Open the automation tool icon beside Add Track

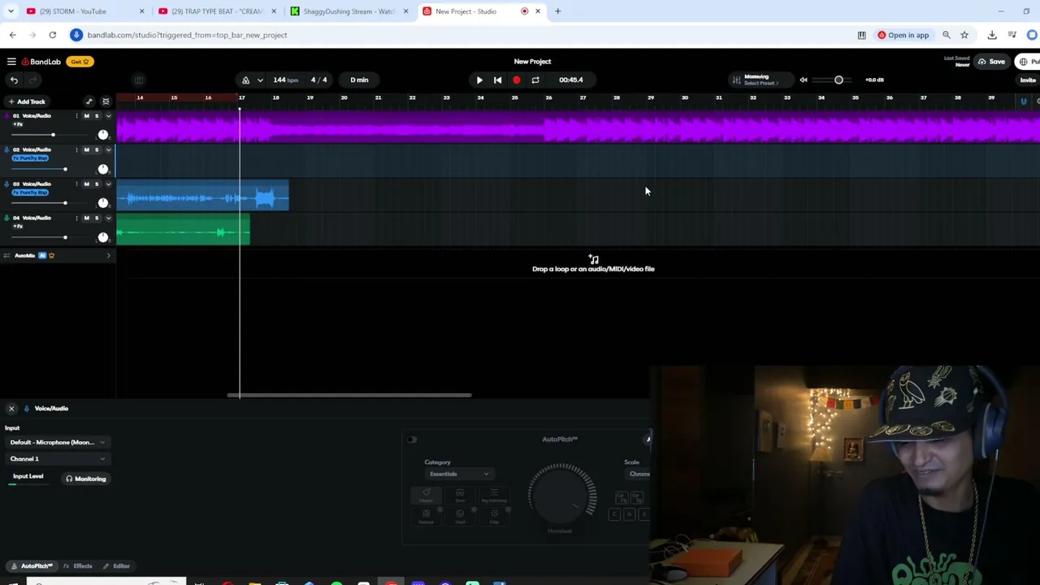89,102
